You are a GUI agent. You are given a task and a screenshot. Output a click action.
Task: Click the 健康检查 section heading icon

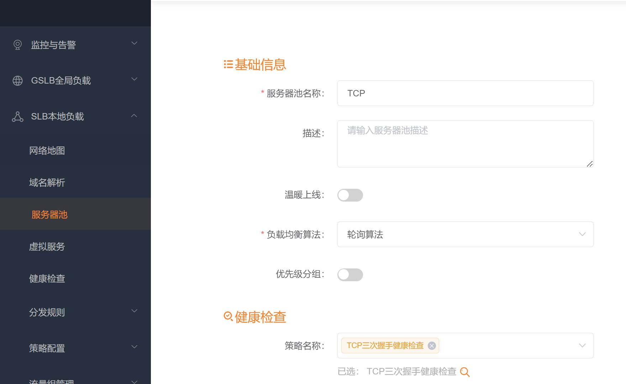click(x=228, y=316)
